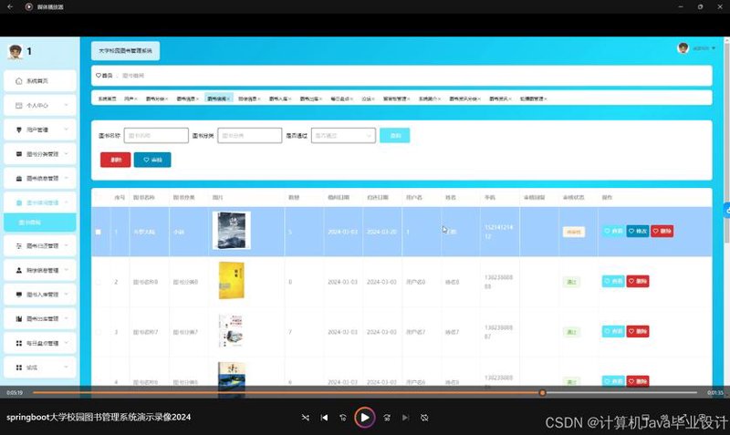The image size is (730, 435).
Task: Tick the checkbox for row 2
Action: pyautogui.click(x=99, y=282)
